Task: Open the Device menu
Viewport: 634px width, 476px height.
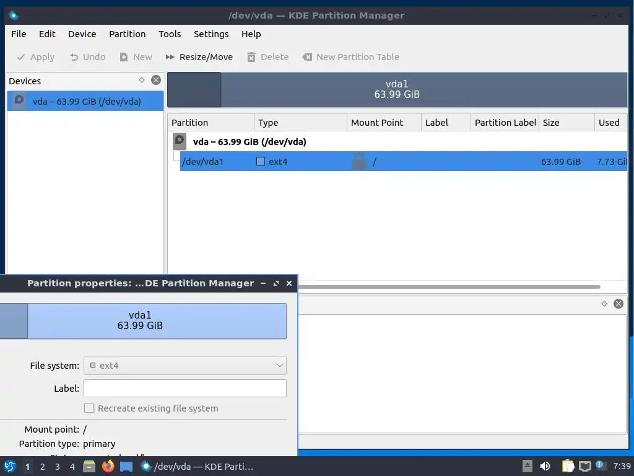Action: [x=82, y=34]
